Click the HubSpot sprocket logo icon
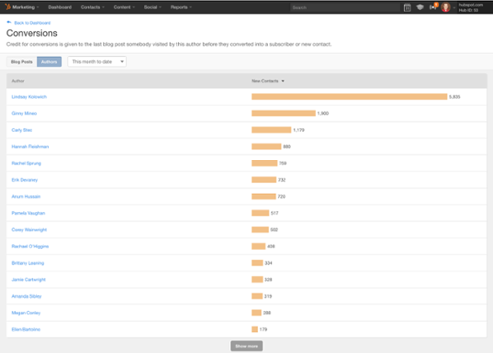 [8, 7]
